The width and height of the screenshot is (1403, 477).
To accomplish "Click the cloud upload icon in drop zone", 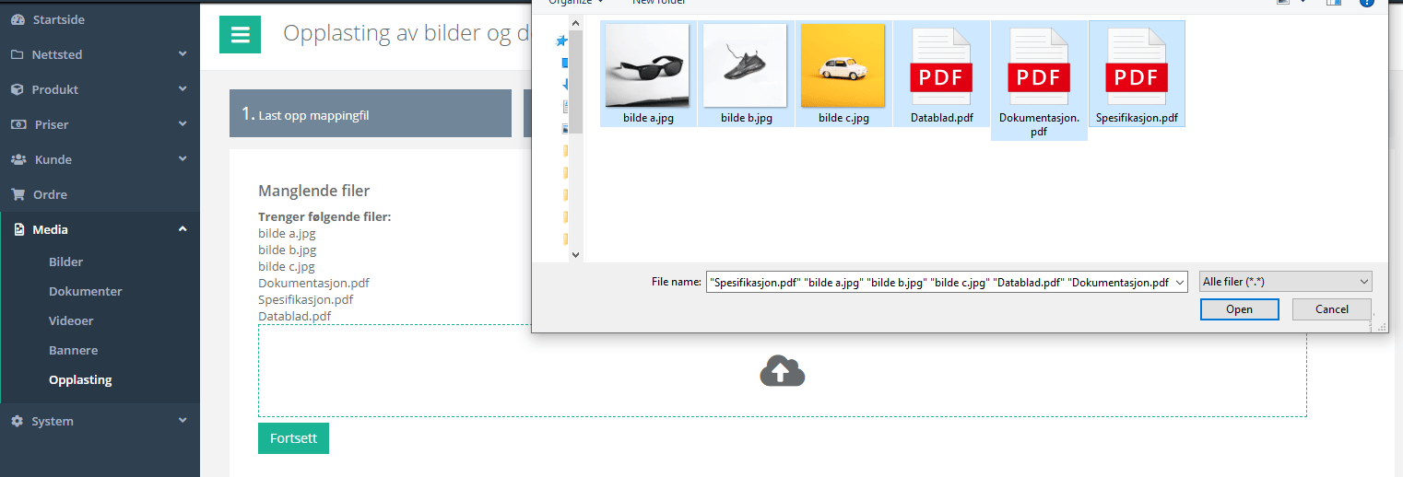I will (x=783, y=370).
